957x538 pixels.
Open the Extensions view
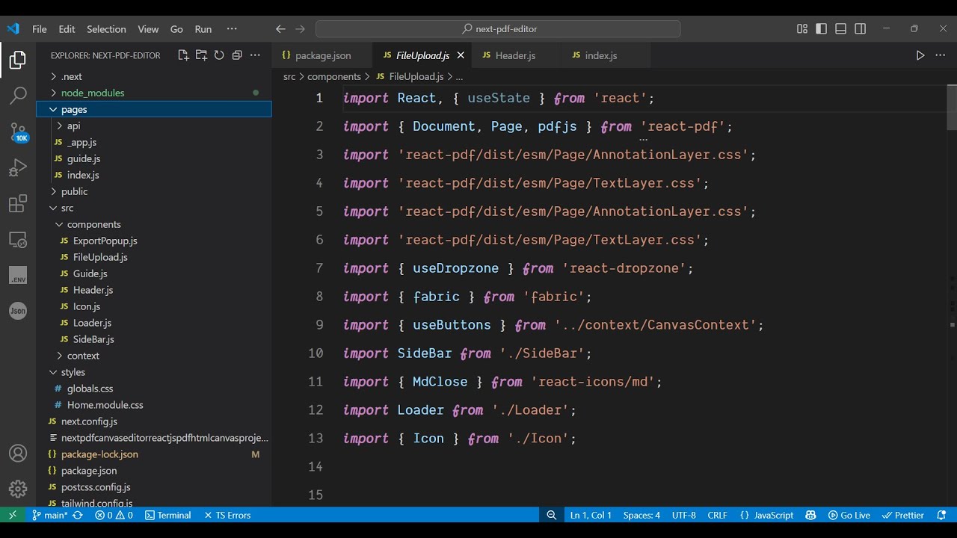pos(18,204)
